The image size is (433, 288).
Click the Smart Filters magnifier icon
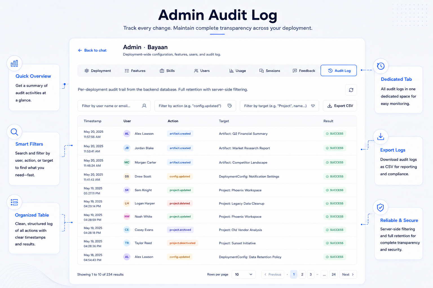[x=14, y=132]
